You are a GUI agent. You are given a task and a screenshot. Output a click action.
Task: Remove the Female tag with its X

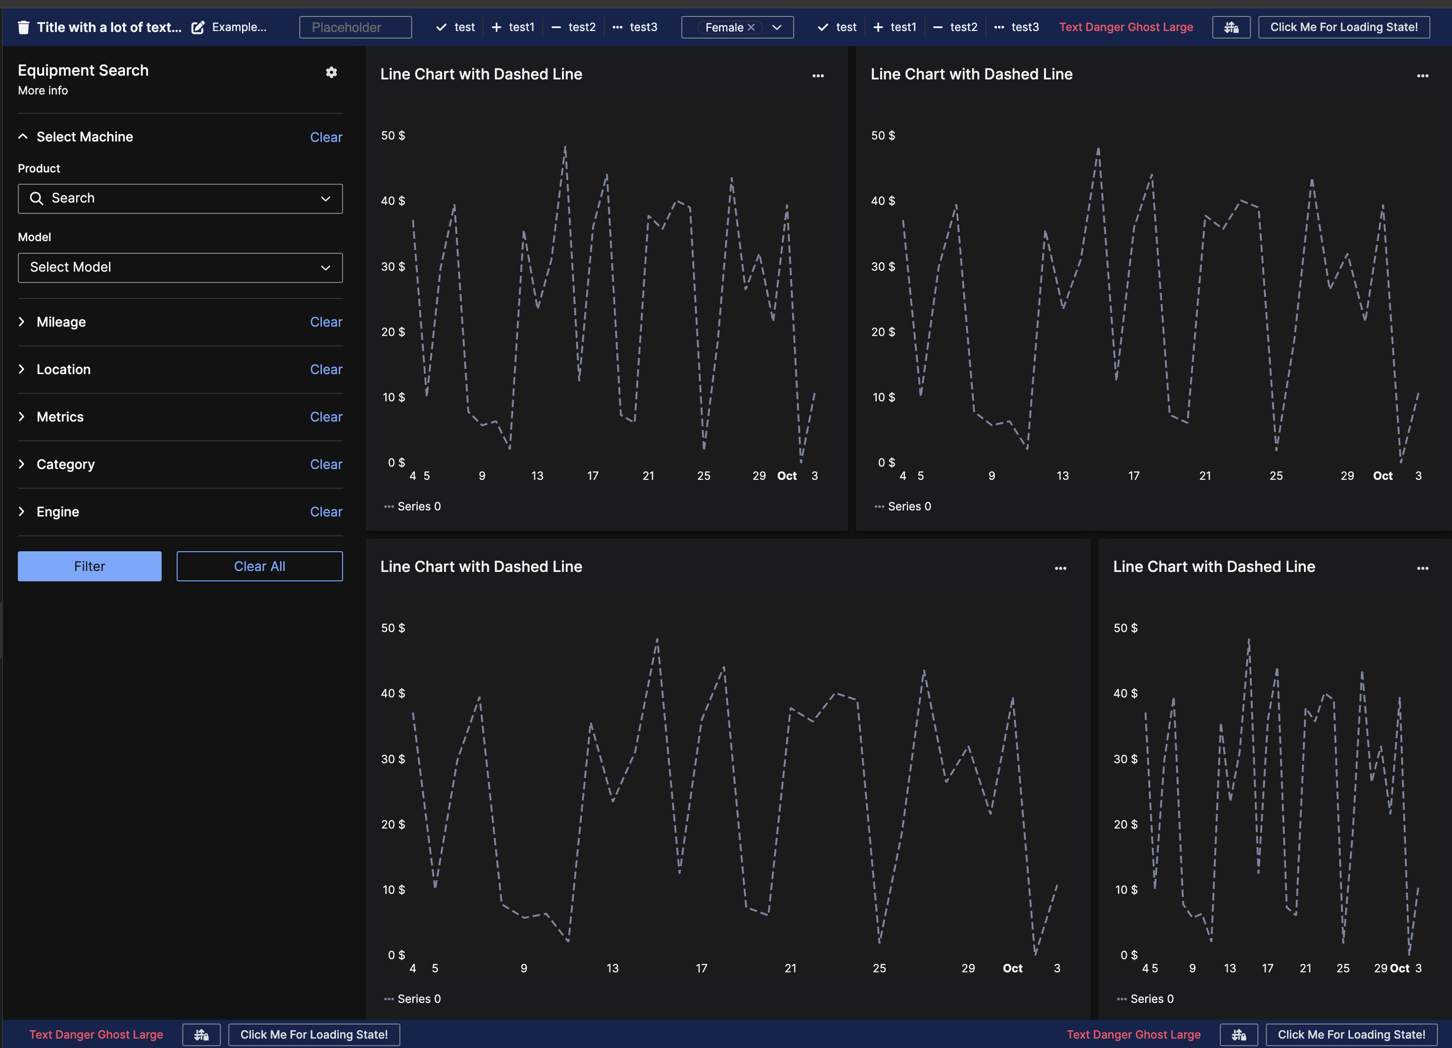[751, 27]
